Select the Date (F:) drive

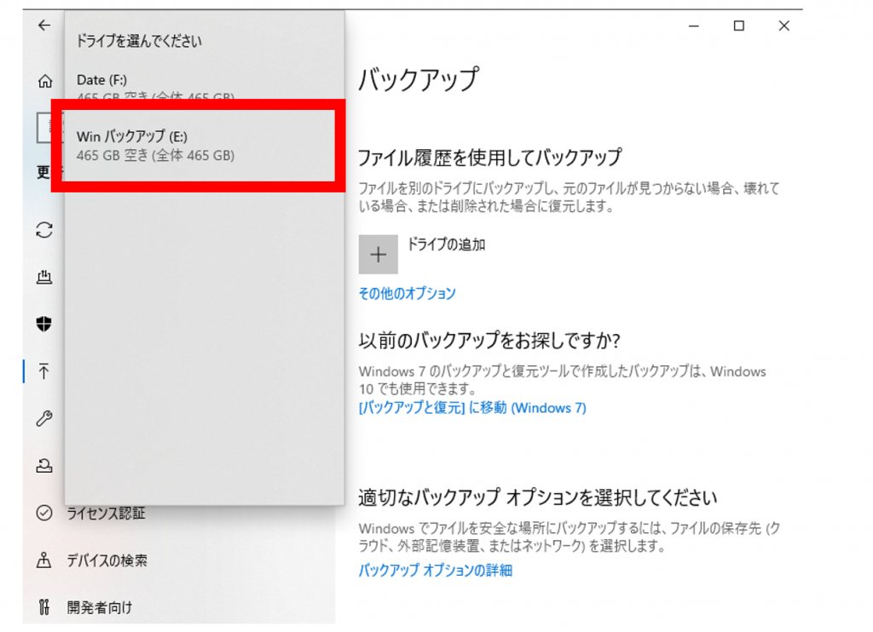click(x=153, y=88)
